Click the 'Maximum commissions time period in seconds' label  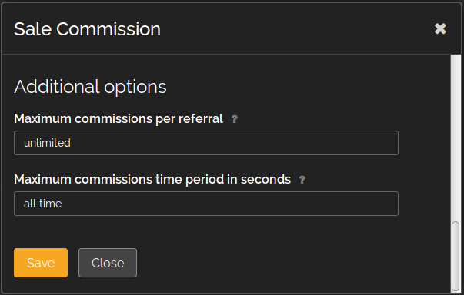point(152,180)
